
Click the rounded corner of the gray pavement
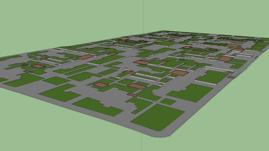[166, 136]
